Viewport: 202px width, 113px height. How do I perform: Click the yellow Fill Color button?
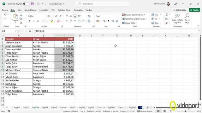point(52,21)
